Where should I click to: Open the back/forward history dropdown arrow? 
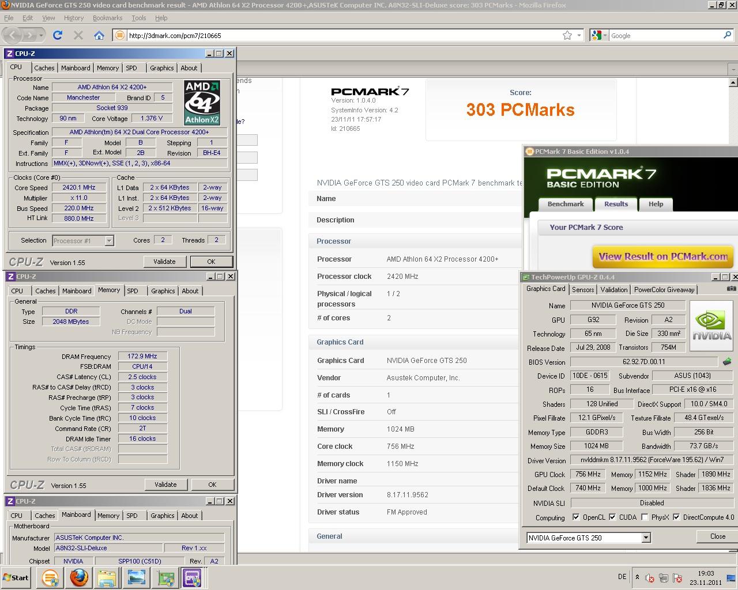coord(41,35)
